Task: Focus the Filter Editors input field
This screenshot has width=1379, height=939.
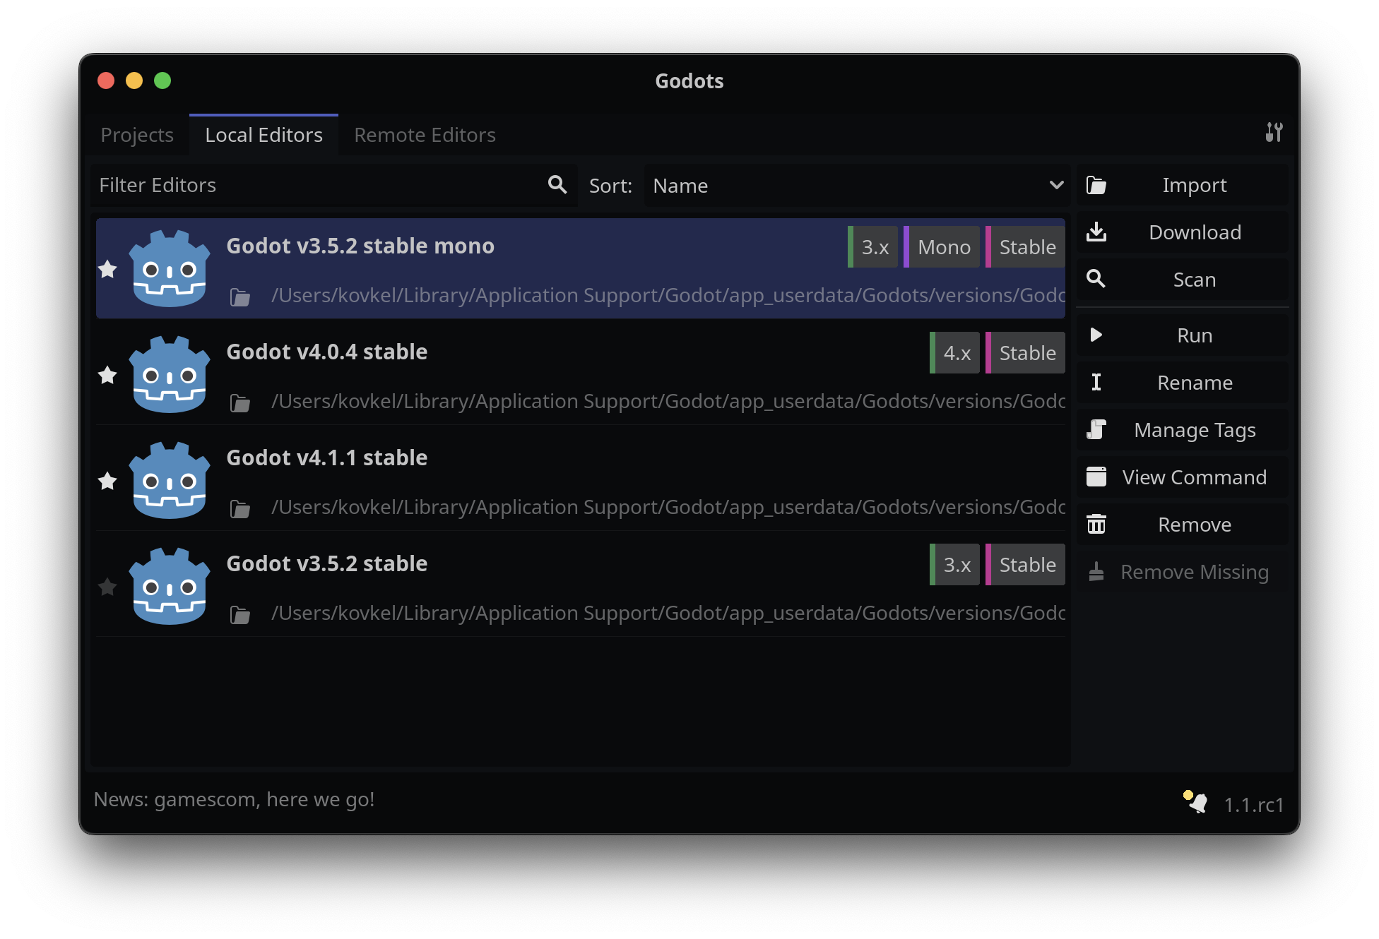Action: coord(318,185)
